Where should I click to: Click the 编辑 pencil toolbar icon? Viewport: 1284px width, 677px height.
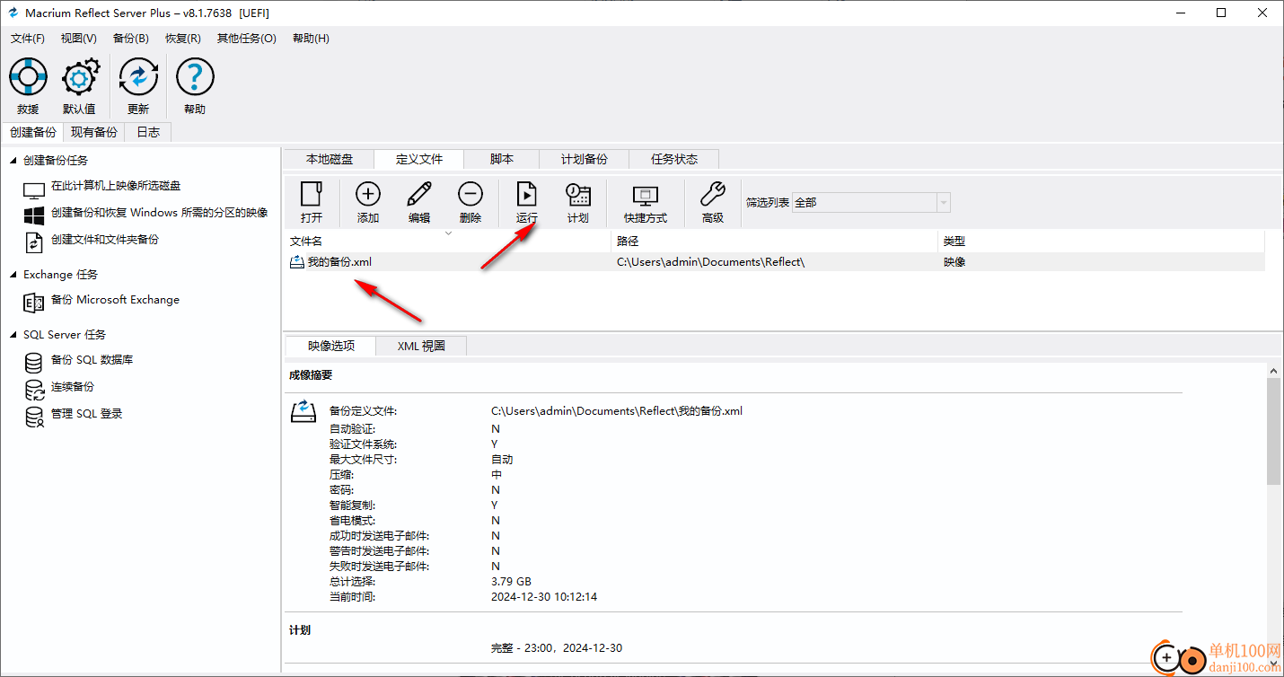click(x=419, y=194)
